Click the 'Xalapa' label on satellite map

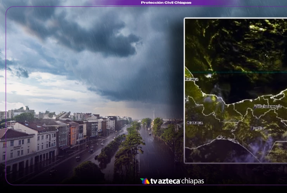click(x=192, y=79)
